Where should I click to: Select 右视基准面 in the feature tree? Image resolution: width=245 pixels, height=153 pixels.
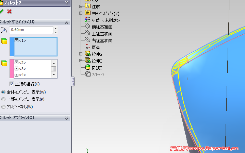coord(102,40)
